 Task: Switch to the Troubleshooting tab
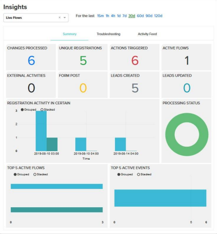coord(108,34)
